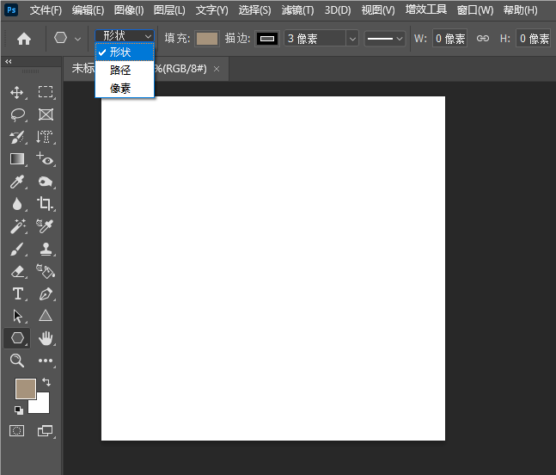Choose 像素 in the mode list
The image size is (556, 475).
[x=125, y=88]
